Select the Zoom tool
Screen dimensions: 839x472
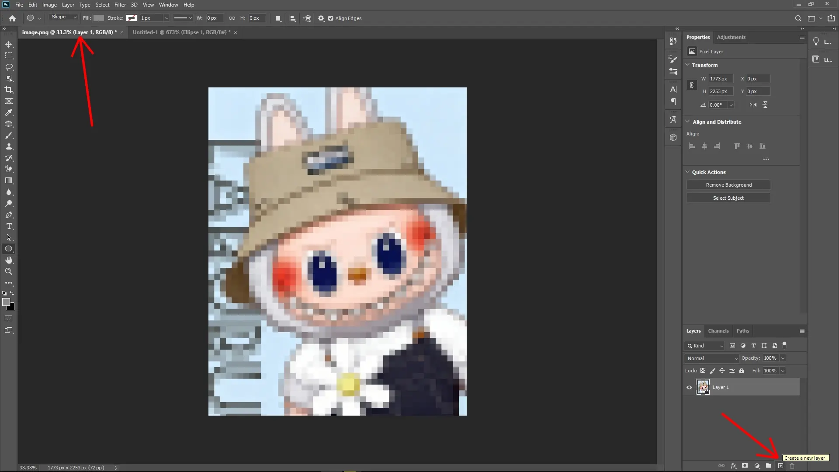click(x=9, y=271)
